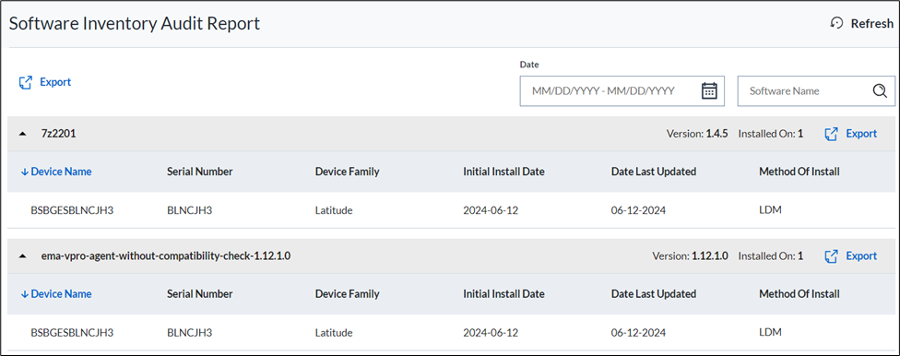
Task: Click the Software Name search field
Action: point(816,90)
